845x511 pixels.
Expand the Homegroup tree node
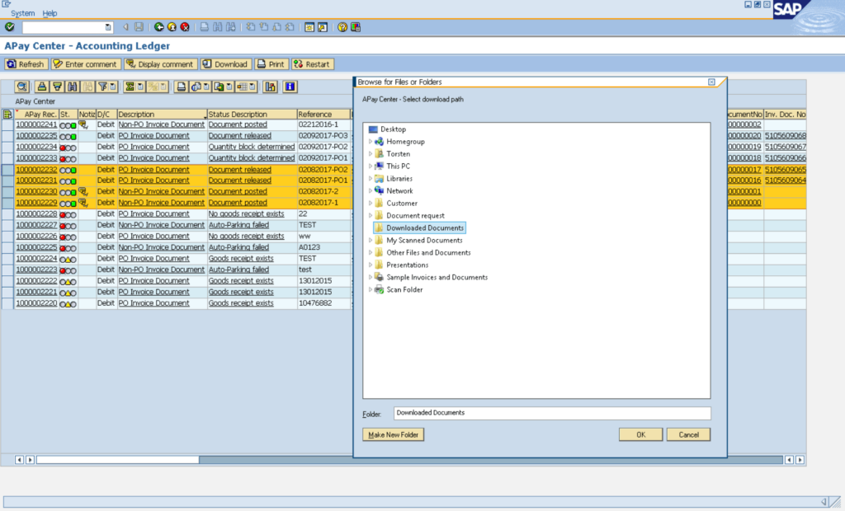click(x=371, y=142)
